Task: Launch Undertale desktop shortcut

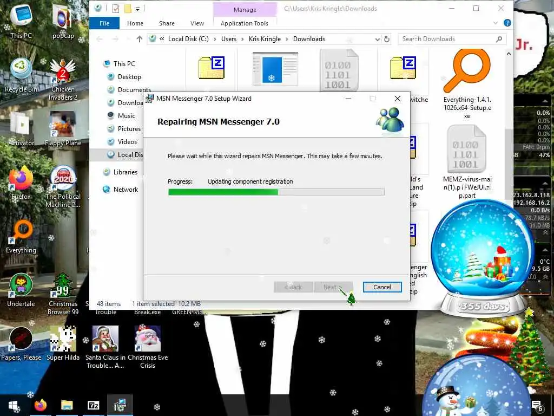Action: click(21, 290)
